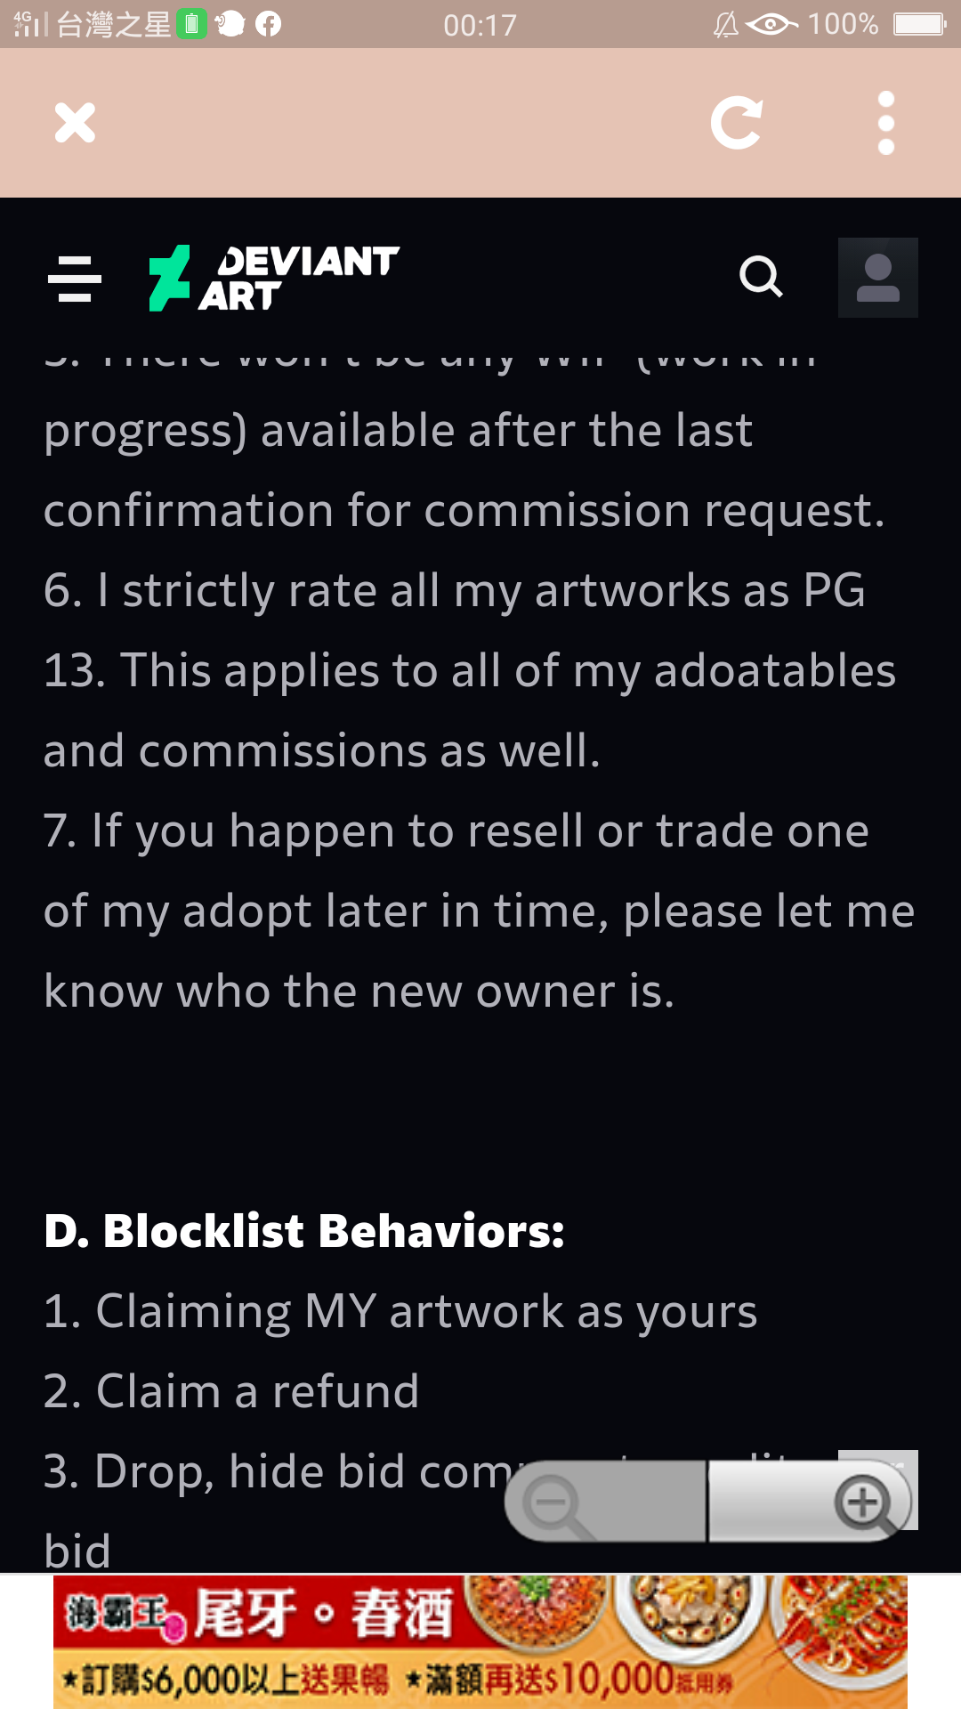Tap the muted bell status icon
Image resolution: width=961 pixels, height=1709 pixels.
click(726, 24)
